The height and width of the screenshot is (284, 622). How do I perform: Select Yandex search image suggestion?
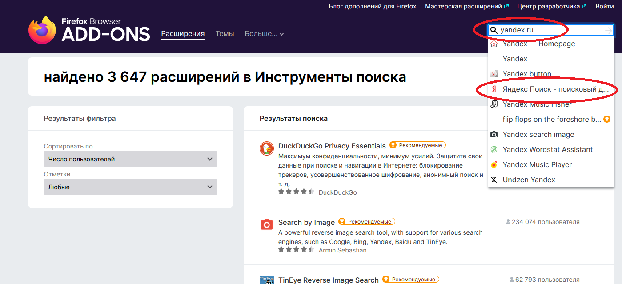(538, 134)
